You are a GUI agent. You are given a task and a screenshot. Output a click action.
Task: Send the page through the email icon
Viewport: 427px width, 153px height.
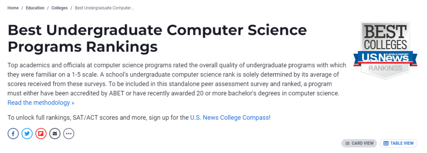coord(55,134)
